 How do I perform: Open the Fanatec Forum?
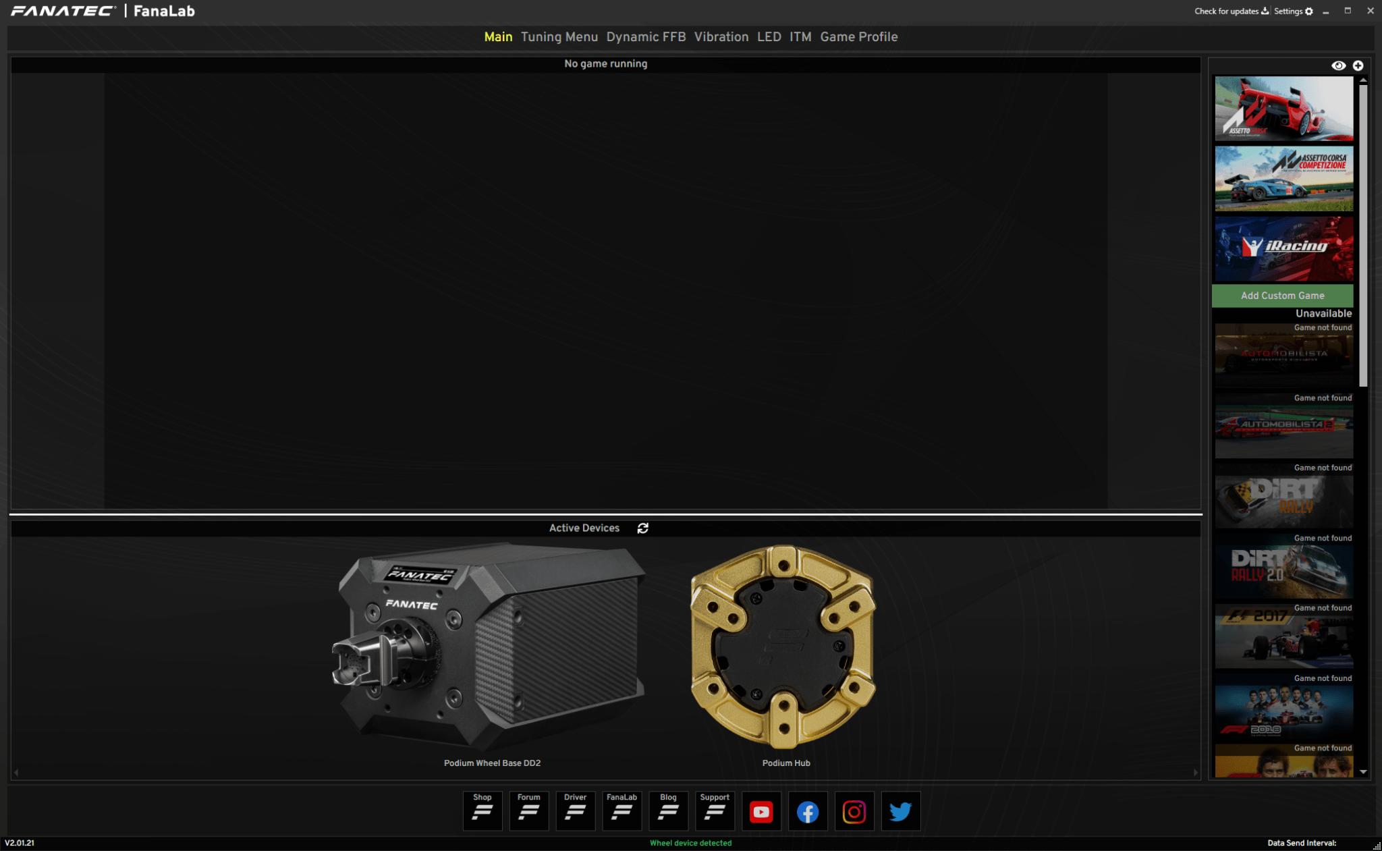(x=529, y=811)
